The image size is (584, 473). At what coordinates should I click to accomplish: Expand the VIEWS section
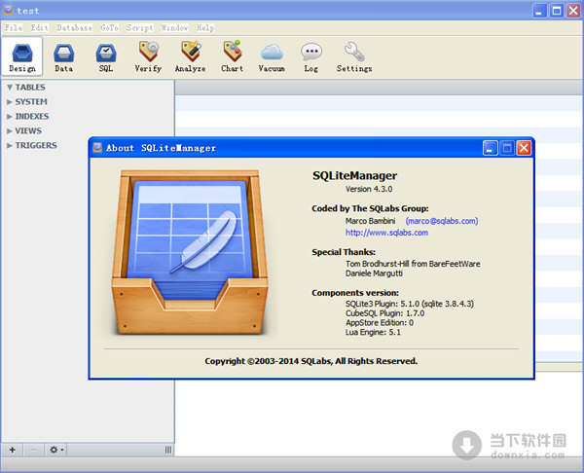(x=10, y=130)
